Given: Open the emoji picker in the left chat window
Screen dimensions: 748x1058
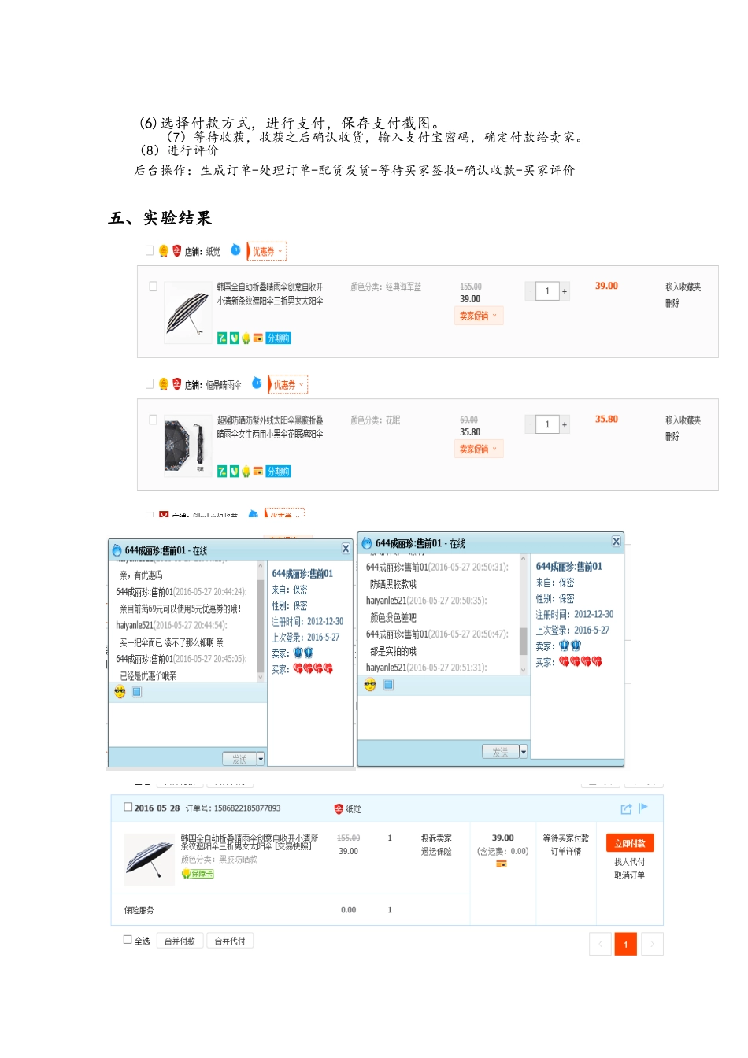Looking at the screenshot, I should 120,692.
